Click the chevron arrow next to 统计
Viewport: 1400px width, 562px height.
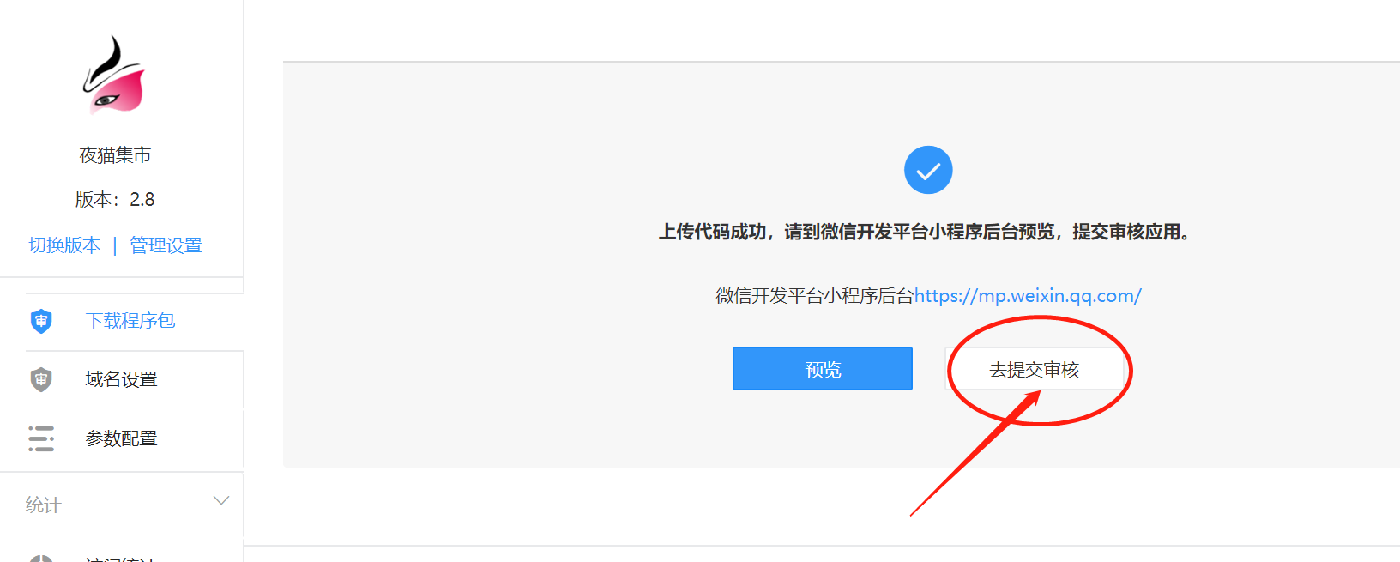click(221, 501)
